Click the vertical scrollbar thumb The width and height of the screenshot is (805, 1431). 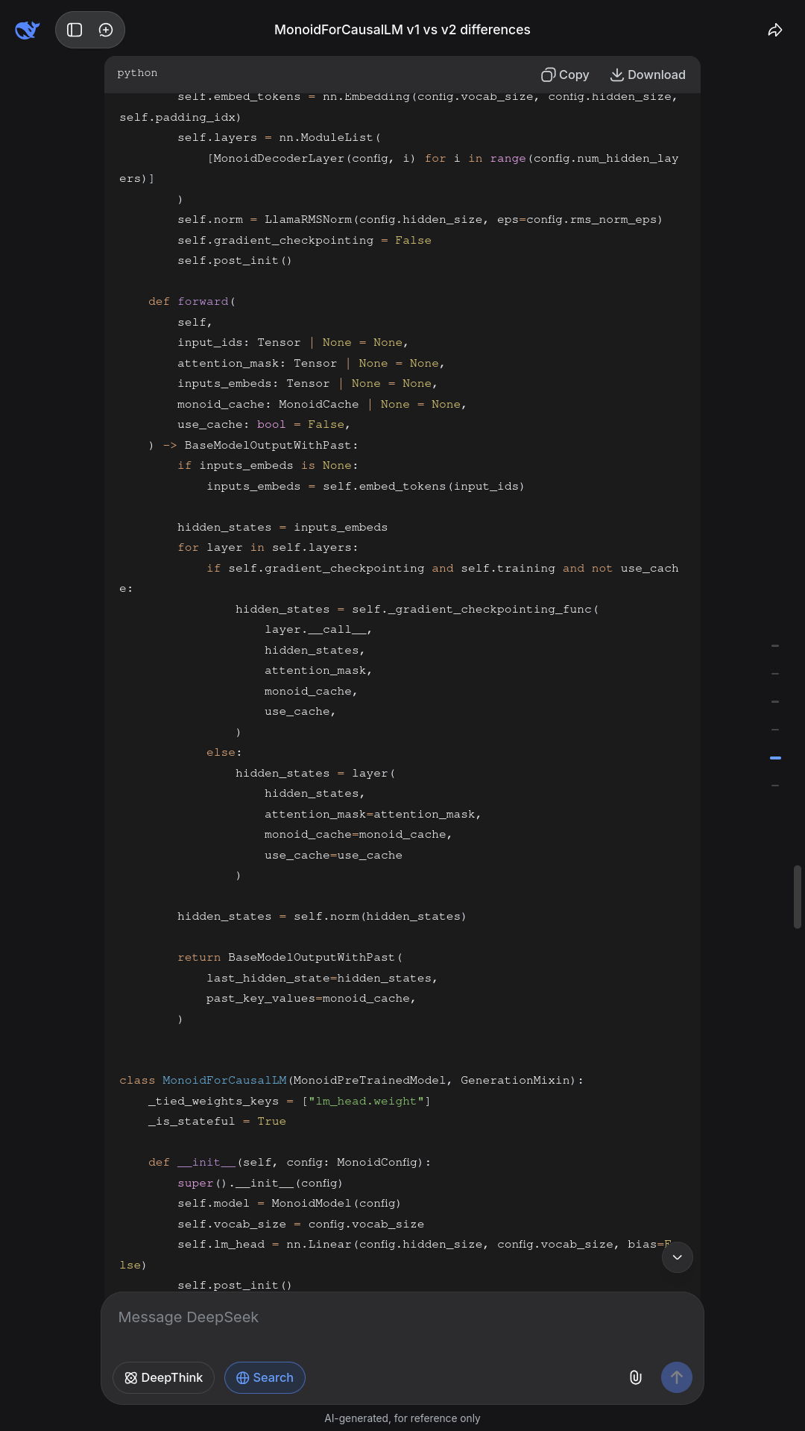pos(797,896)
